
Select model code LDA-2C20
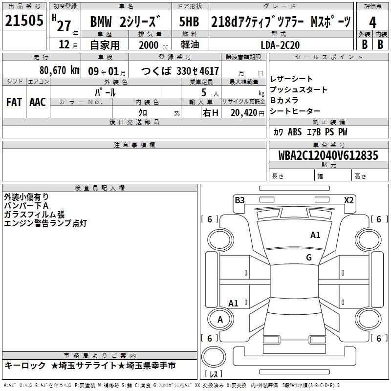[280, 45]
